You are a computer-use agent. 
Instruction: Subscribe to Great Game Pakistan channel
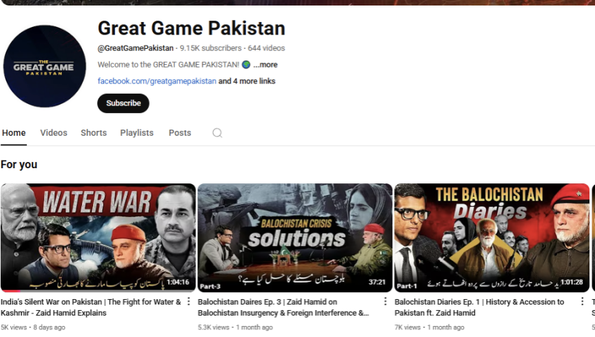coord(123,103)
